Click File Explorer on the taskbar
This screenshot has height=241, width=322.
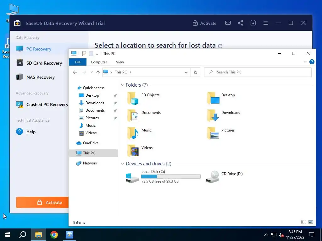[38, 235]
